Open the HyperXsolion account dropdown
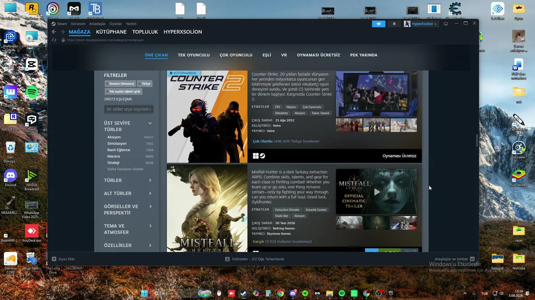The height and width of the screenshot is (300, 535). [x=420, y=24]
